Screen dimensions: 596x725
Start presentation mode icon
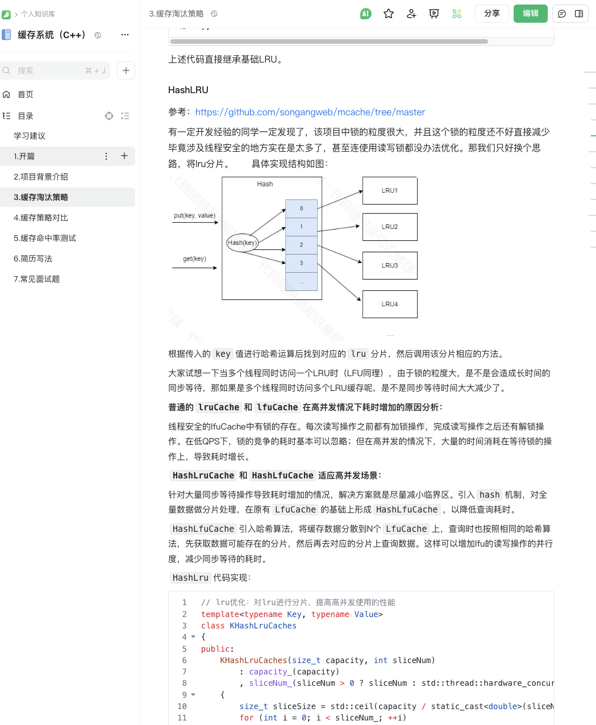[x=434, y=14]
